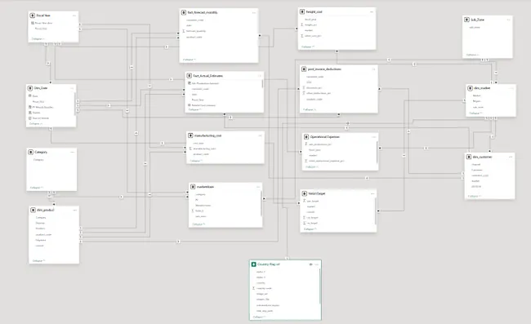Open more options on dim_product table

[x=74, y=210]
